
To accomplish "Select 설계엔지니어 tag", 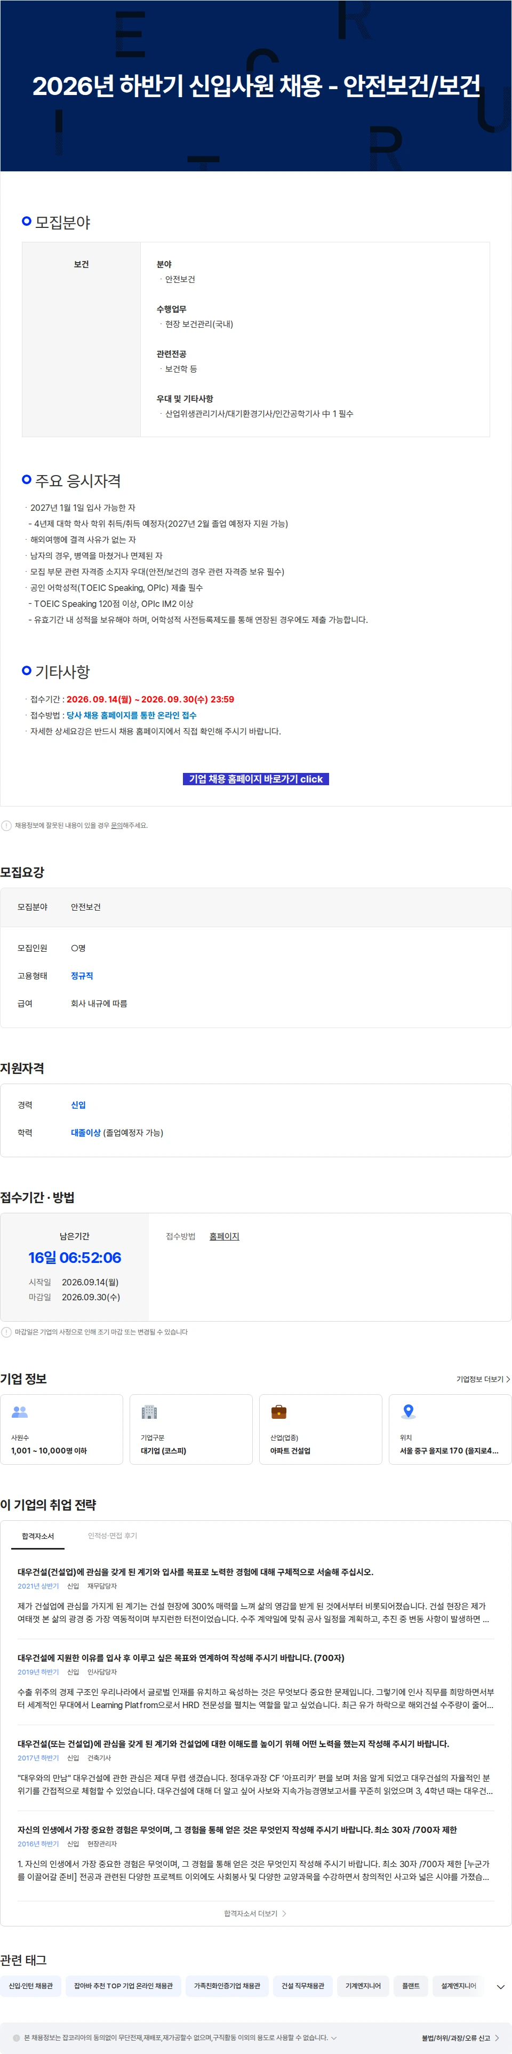I will tap(459, 1986).
